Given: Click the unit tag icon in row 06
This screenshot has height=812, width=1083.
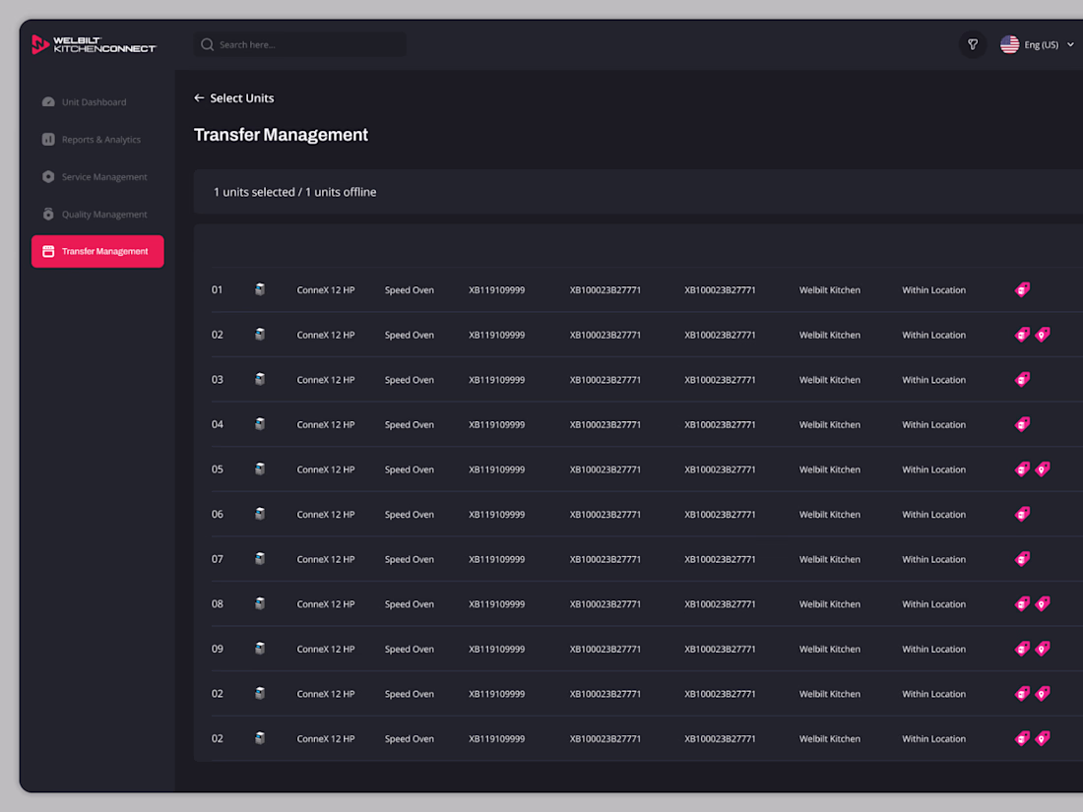Looking at the screenshot, I should (1022, 514).
